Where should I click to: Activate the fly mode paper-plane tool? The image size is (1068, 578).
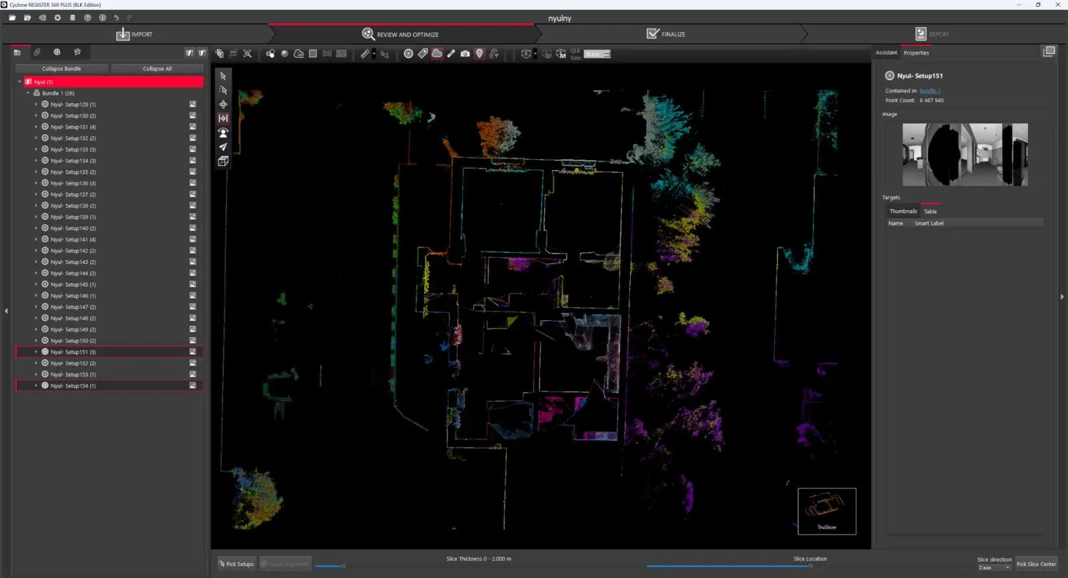tap(223, 147)
